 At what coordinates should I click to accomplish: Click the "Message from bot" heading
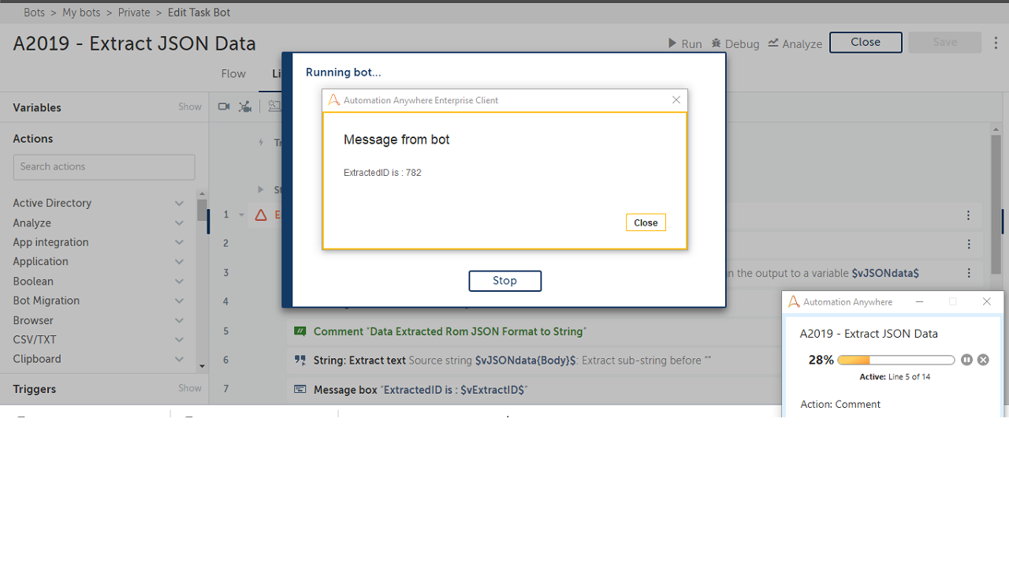(x=397, y=140)
